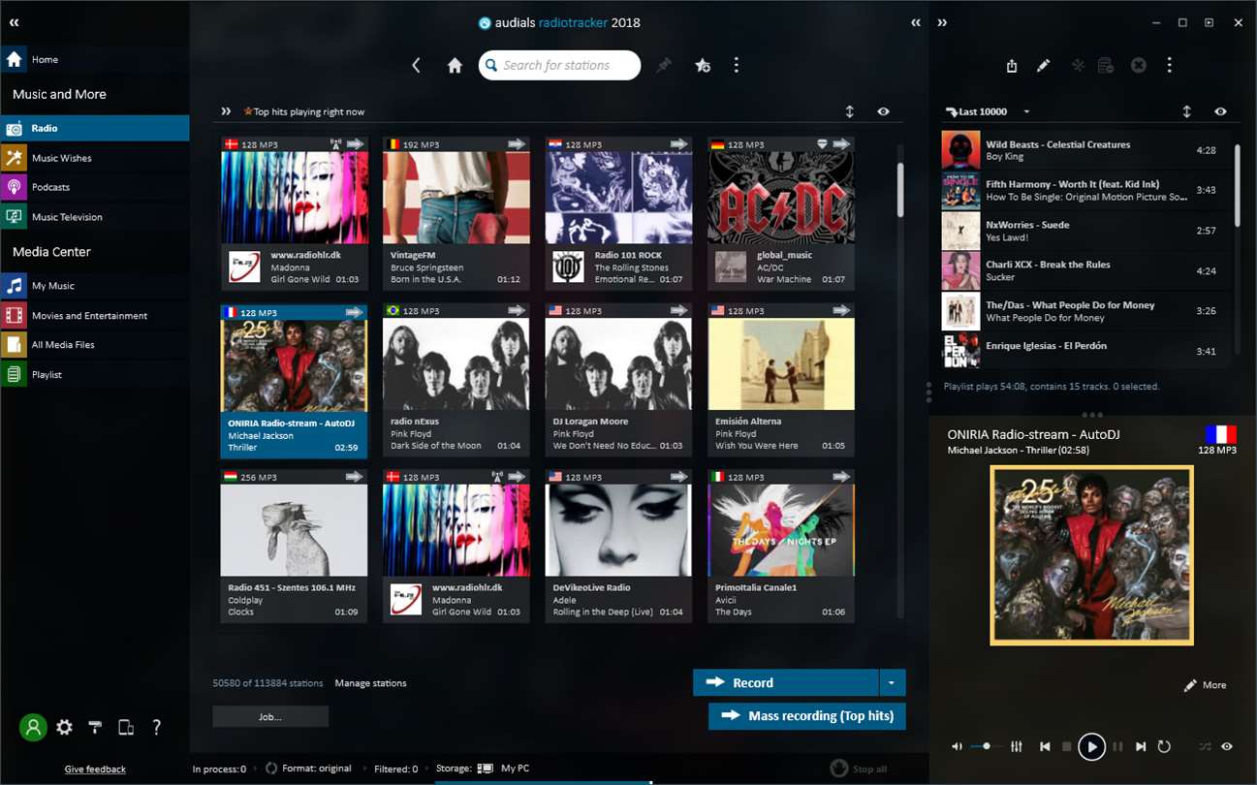Viewport: 1257px width, 785px height.
Task: Pin the current station view
Action: point(664,65)
